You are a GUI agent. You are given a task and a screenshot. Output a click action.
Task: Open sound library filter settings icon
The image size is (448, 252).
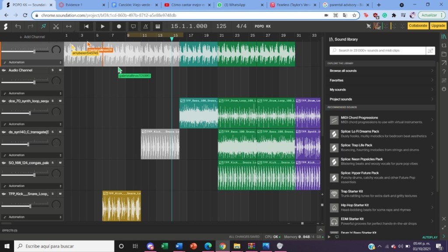coord(430,51)
